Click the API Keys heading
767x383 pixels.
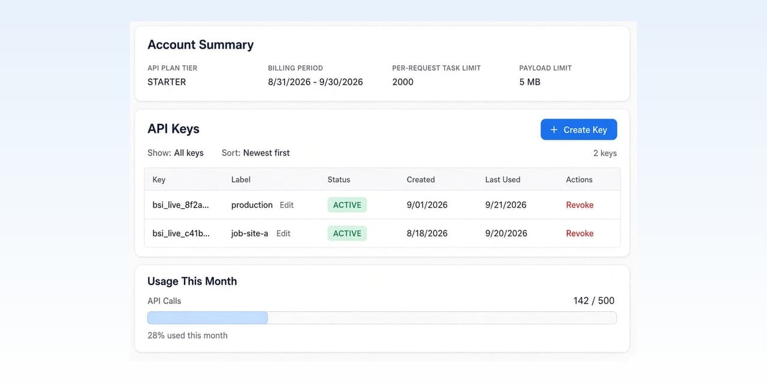(x=174, y=129)
